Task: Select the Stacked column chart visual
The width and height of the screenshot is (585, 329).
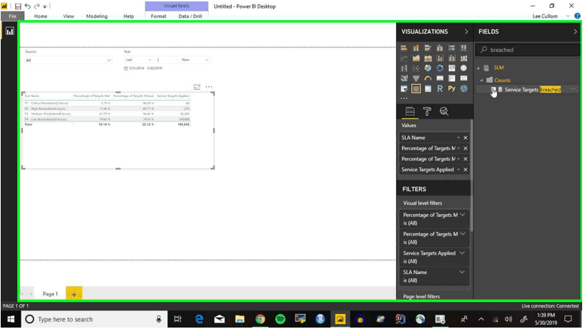Action: click(x=416, y=48)
